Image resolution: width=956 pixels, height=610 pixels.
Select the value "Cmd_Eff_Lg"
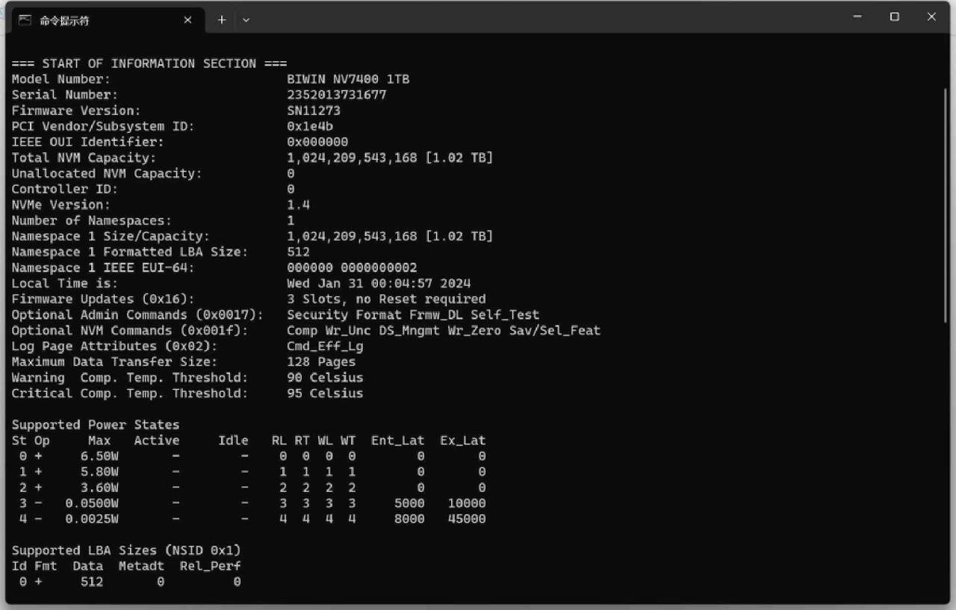coord(325,346)
